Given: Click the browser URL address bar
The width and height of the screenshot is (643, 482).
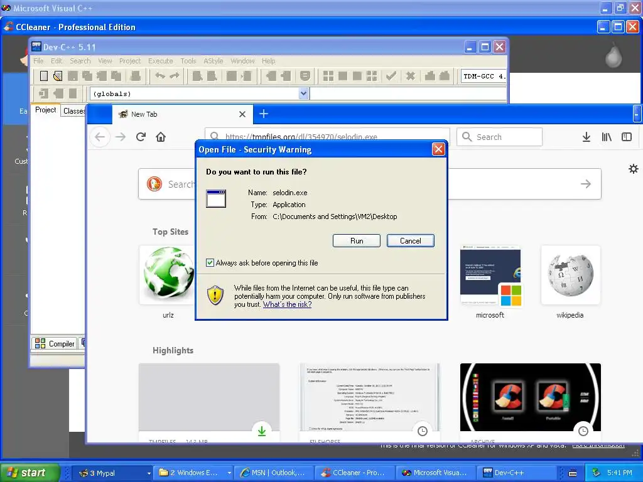Looking at the screenshot, I should [327, 136].
